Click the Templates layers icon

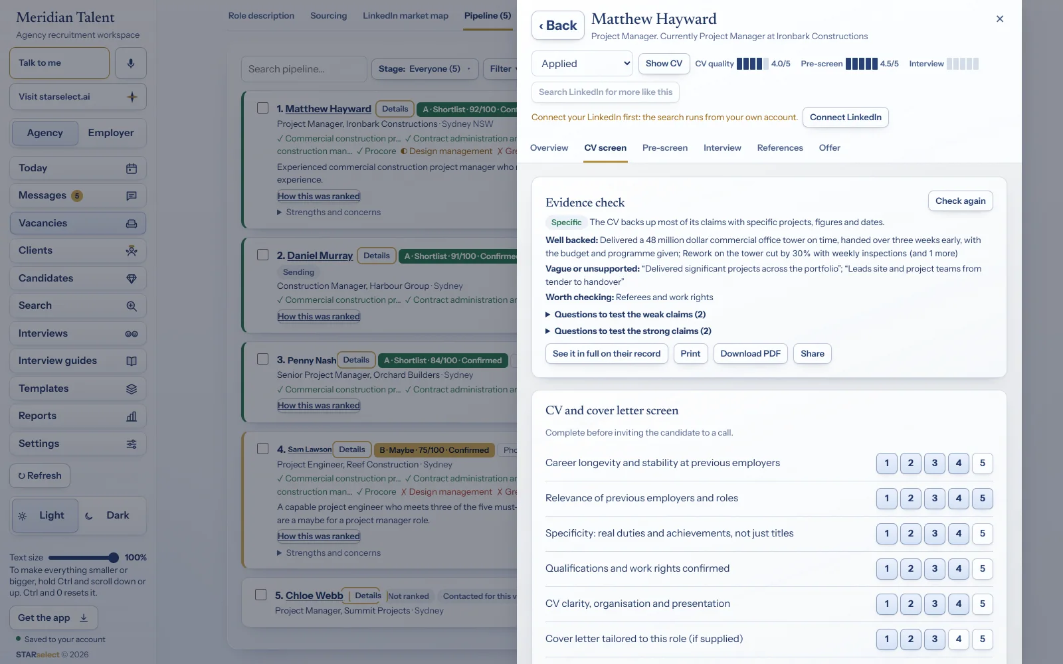[132, 389]
